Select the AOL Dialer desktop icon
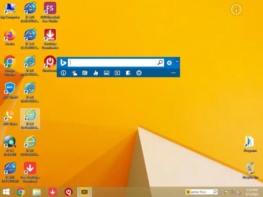This screenshot has width=263, height=197. tap(10, 117)
